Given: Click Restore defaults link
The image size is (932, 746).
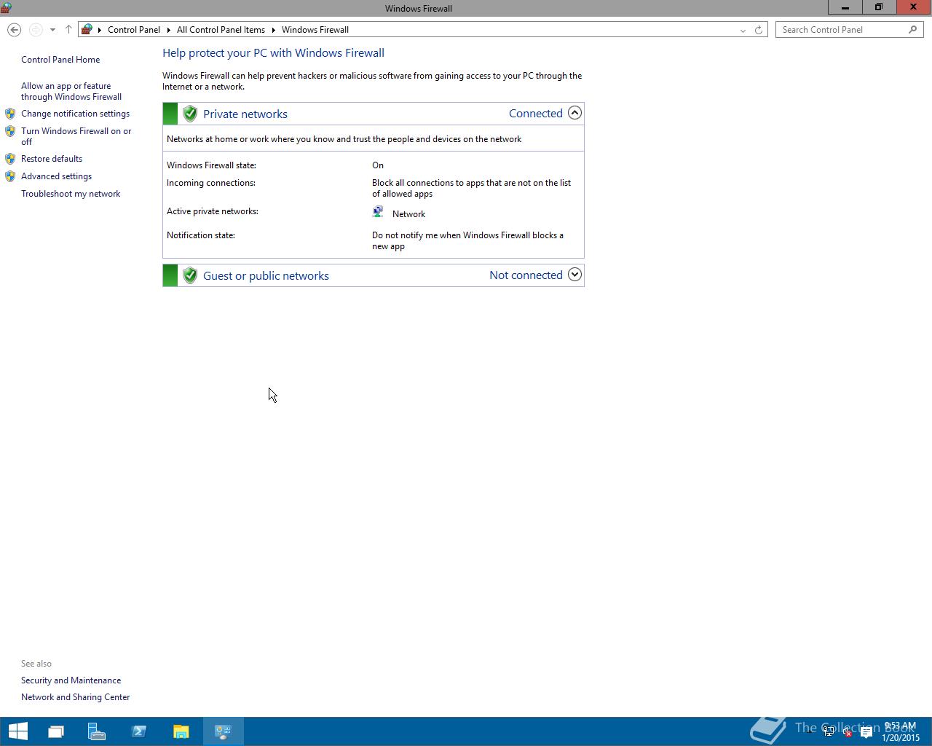Looking at the screenshot, I should click(x=52, y=159).
